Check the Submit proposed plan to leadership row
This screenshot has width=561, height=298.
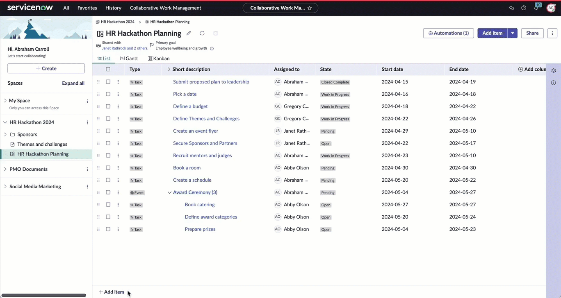[108, 82]
